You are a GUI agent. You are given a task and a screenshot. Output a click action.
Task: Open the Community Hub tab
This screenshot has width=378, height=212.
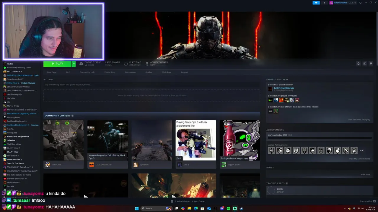point(87,72)
